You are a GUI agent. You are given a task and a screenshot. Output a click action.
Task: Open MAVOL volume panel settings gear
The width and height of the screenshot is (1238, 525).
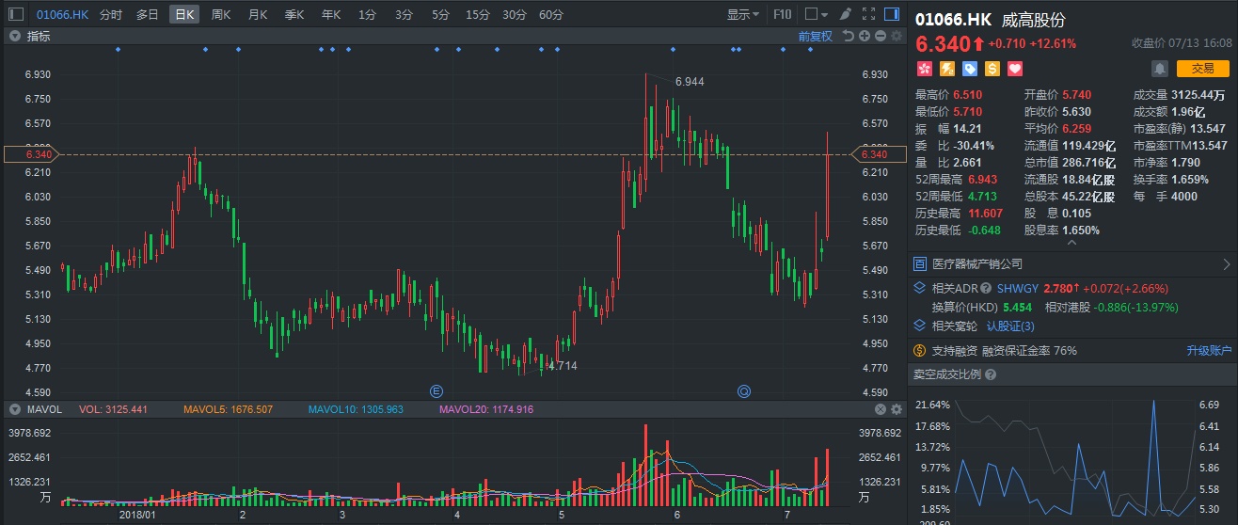[x=897, y=409]
